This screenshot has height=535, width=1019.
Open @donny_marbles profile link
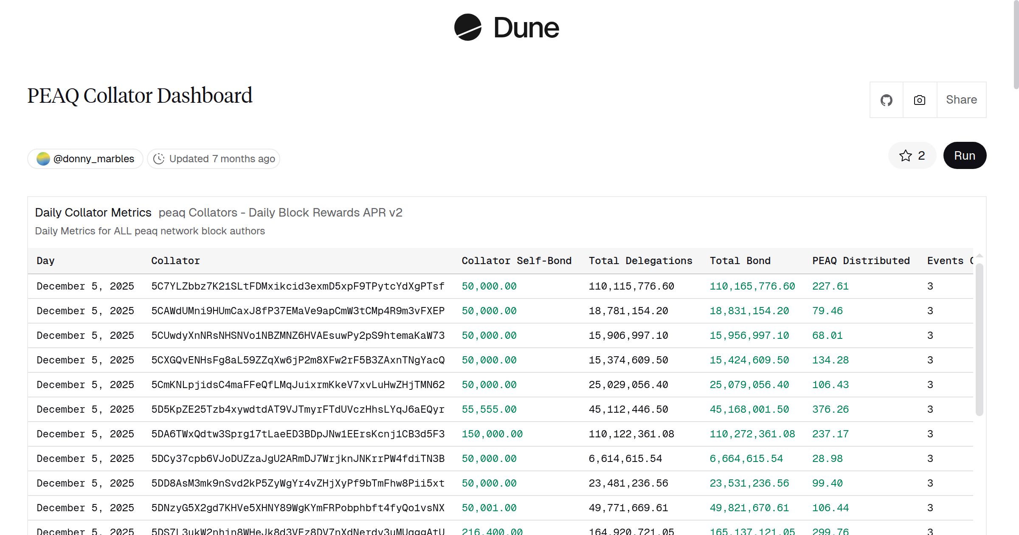[93, 159]
